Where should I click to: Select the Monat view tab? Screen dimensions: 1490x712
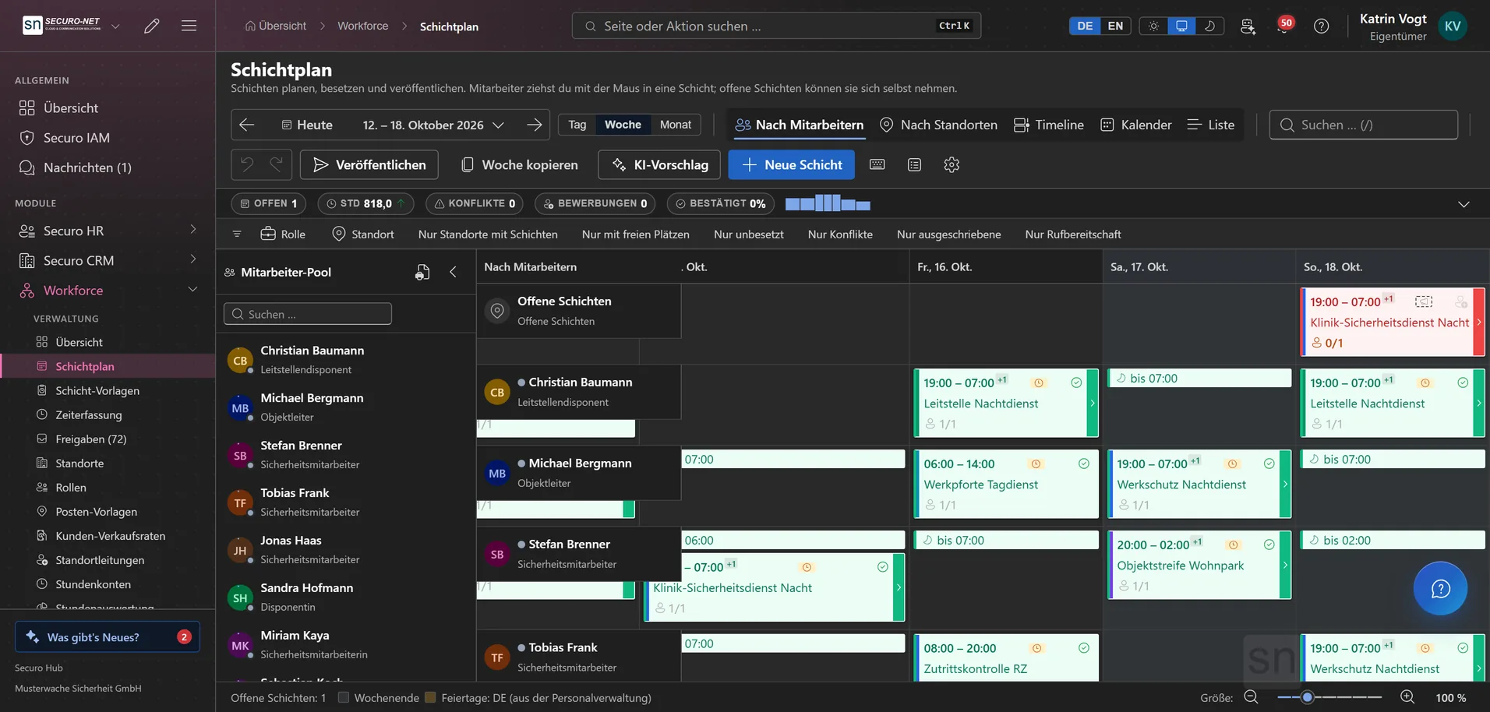(676, 125)
